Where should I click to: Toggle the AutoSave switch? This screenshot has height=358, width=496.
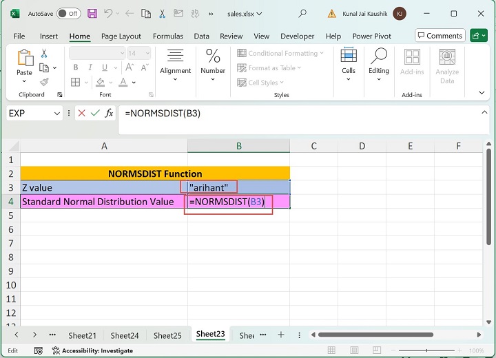69,14
